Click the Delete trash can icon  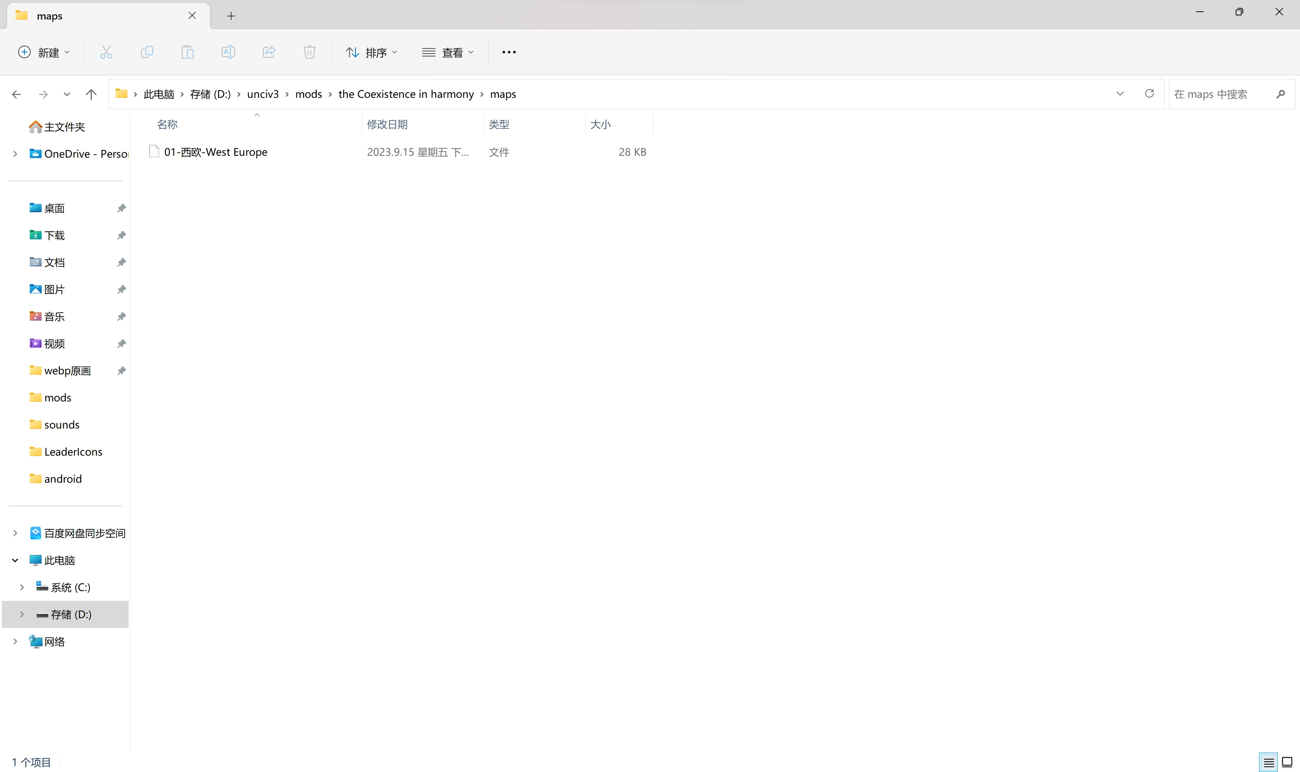[310, 52]
